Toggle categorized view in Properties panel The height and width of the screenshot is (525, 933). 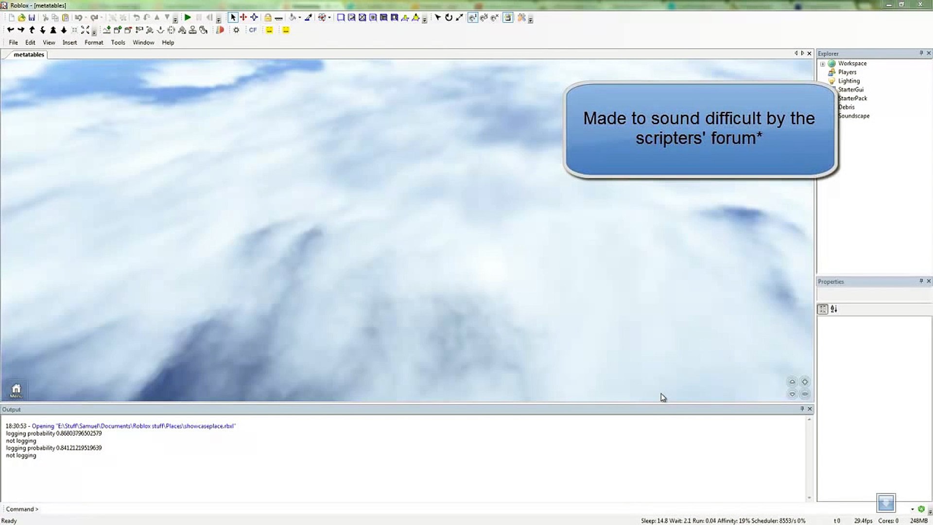823,309
